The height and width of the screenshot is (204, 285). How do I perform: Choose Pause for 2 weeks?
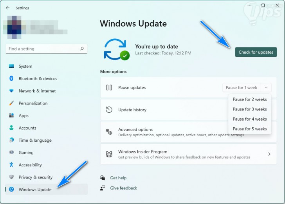pos(250,99)
